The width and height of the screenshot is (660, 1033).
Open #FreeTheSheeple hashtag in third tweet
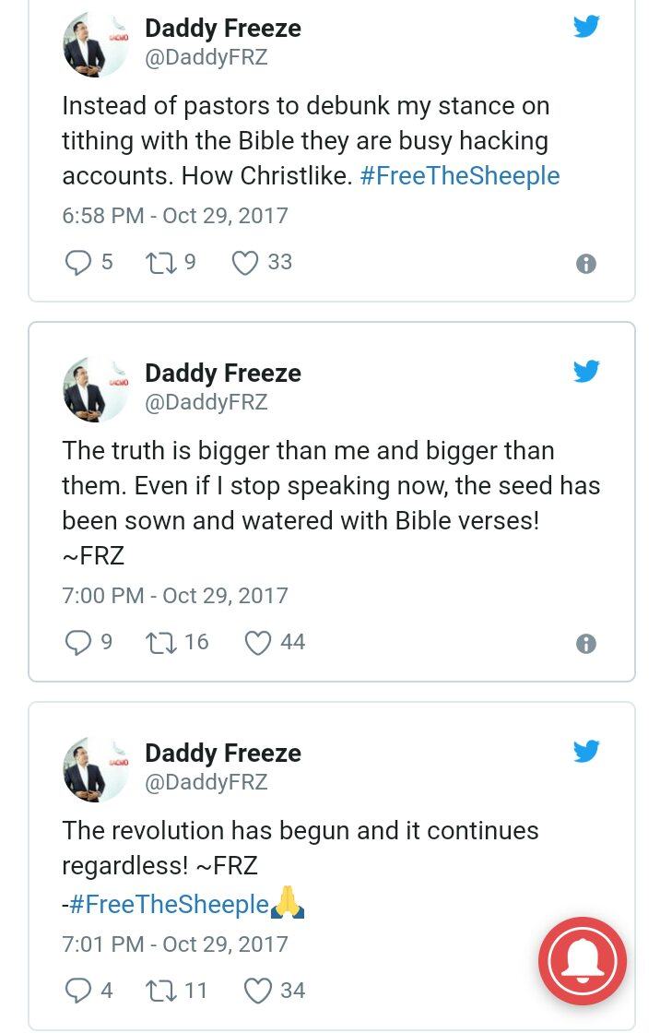tap(170, 905)
